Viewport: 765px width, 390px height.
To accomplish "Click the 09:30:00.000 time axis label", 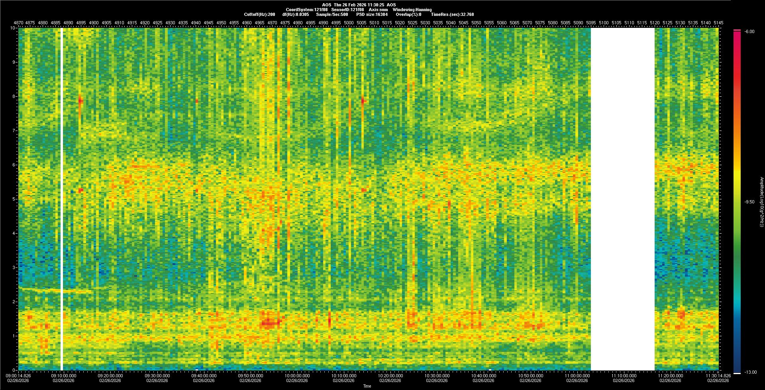I will pos(157,375).
